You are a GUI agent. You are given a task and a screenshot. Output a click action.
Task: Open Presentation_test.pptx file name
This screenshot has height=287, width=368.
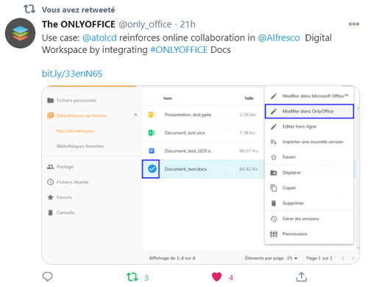click(188, 115)
